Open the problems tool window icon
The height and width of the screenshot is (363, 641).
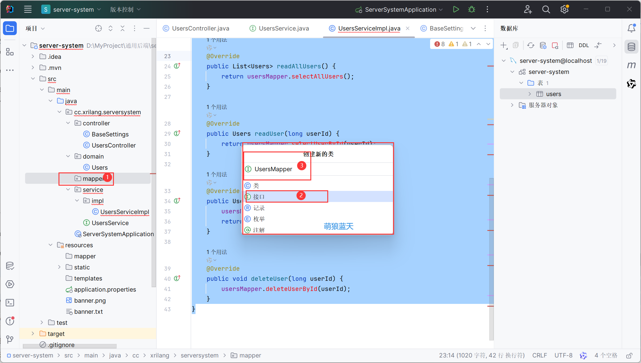(10, 321)
